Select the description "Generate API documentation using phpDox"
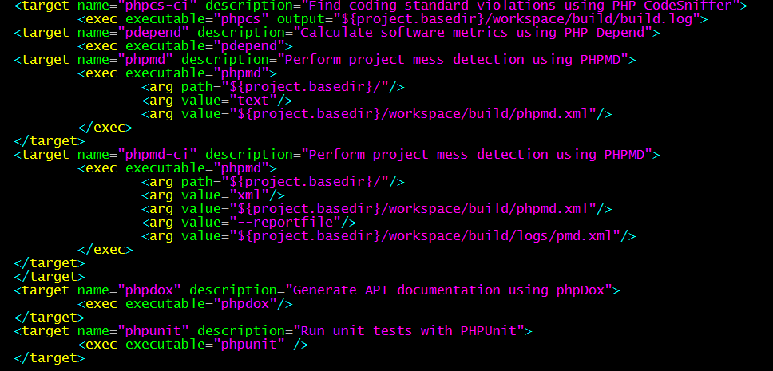The height and width of the screenshot is (371, 773). (x=449, y=290)
